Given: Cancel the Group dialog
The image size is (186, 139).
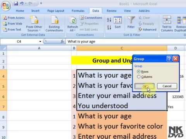Looking at the screenshot, I should click(x=167, y=86).
